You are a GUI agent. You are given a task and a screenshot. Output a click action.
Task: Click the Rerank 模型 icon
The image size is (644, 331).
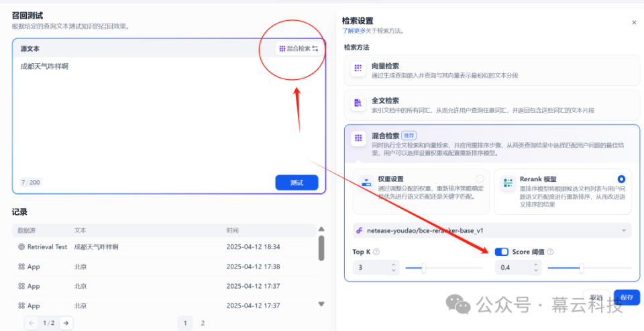[508, 183]
